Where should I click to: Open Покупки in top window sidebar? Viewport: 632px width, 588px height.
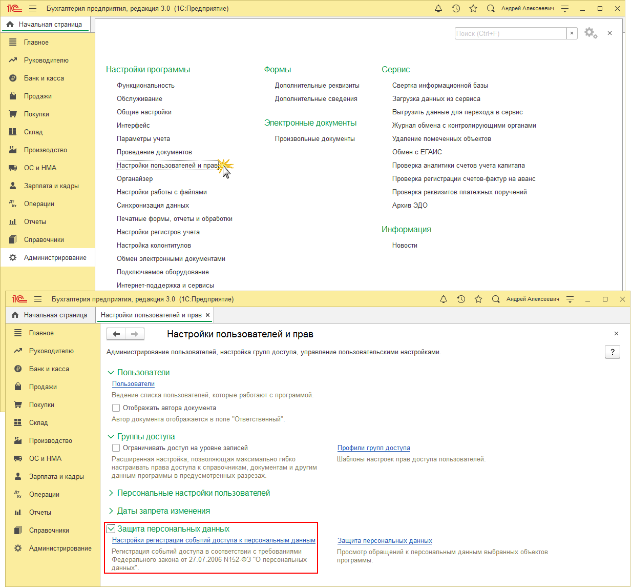pyautogui.click(x=48, y=114)
